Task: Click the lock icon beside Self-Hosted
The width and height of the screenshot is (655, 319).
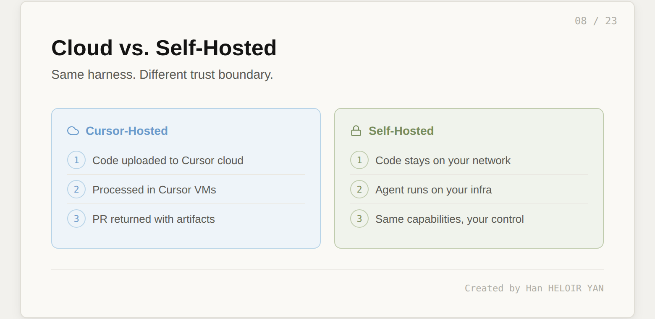Action: 356,131
